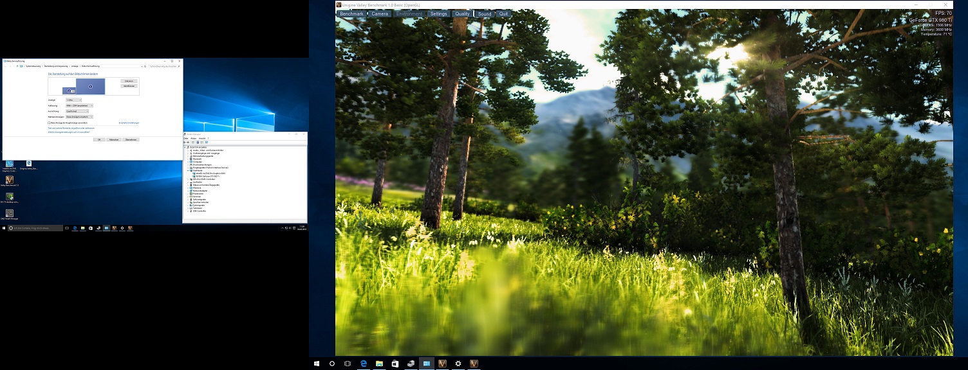Select monitor 1 in display arrangement
968x370 pixels.
90,86
